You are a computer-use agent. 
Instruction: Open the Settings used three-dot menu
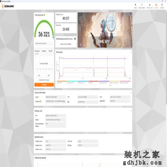(x=131, y=111)
